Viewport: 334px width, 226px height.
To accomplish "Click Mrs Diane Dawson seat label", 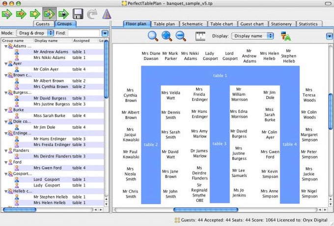I will (x=151, y=56).
